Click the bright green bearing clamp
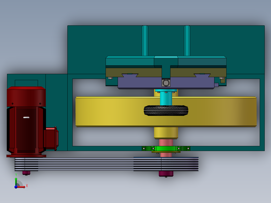Viewport: 271px width, 203px height. pos(166,148)
